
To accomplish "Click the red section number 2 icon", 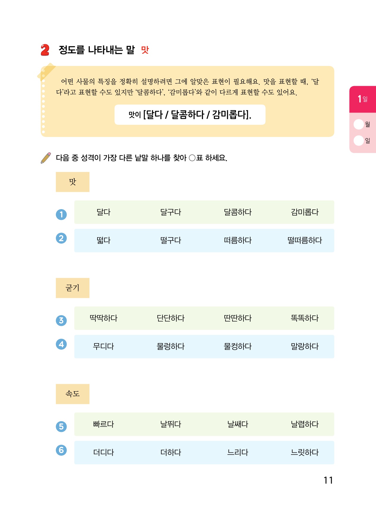I will click(45, 50).
